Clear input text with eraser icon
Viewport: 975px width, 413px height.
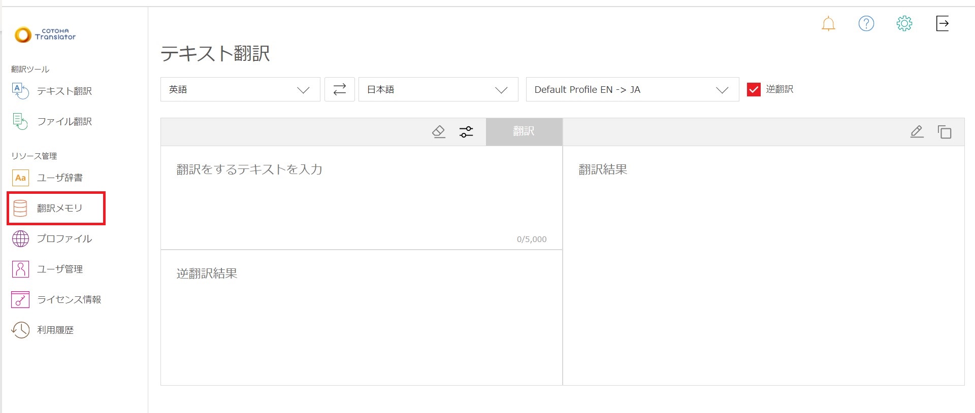click(438, 132)
